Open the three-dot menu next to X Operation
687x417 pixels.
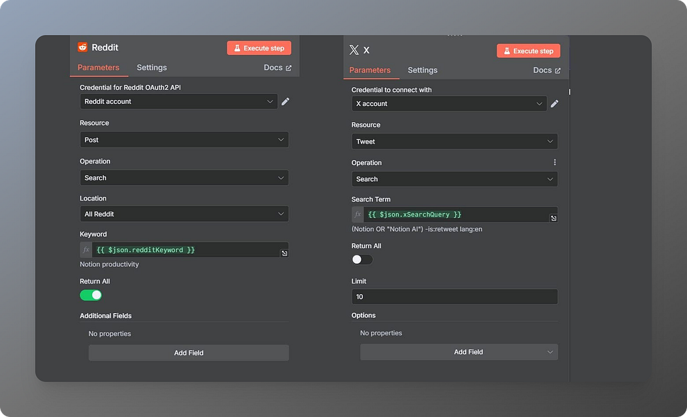(x=554, y=162)
